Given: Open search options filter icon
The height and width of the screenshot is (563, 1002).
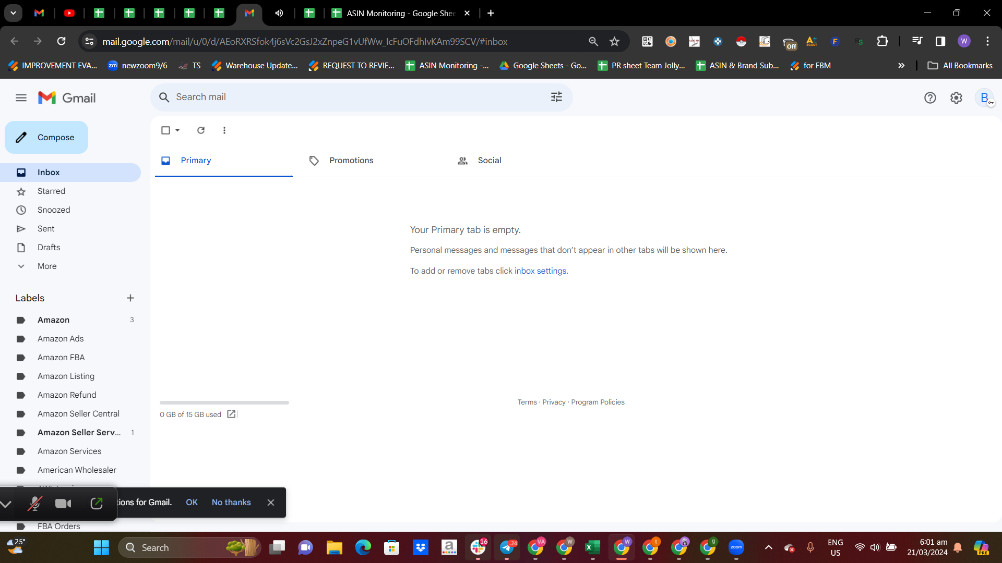Looking at the screenshot, I should coord(556,97).
